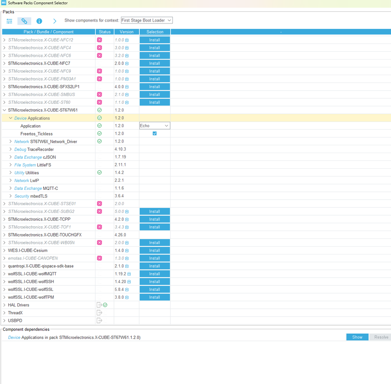Click the greyed Resolve button

coord(381,337)
